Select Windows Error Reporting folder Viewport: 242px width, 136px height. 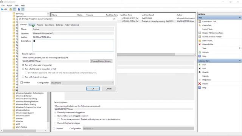(26, 99)
